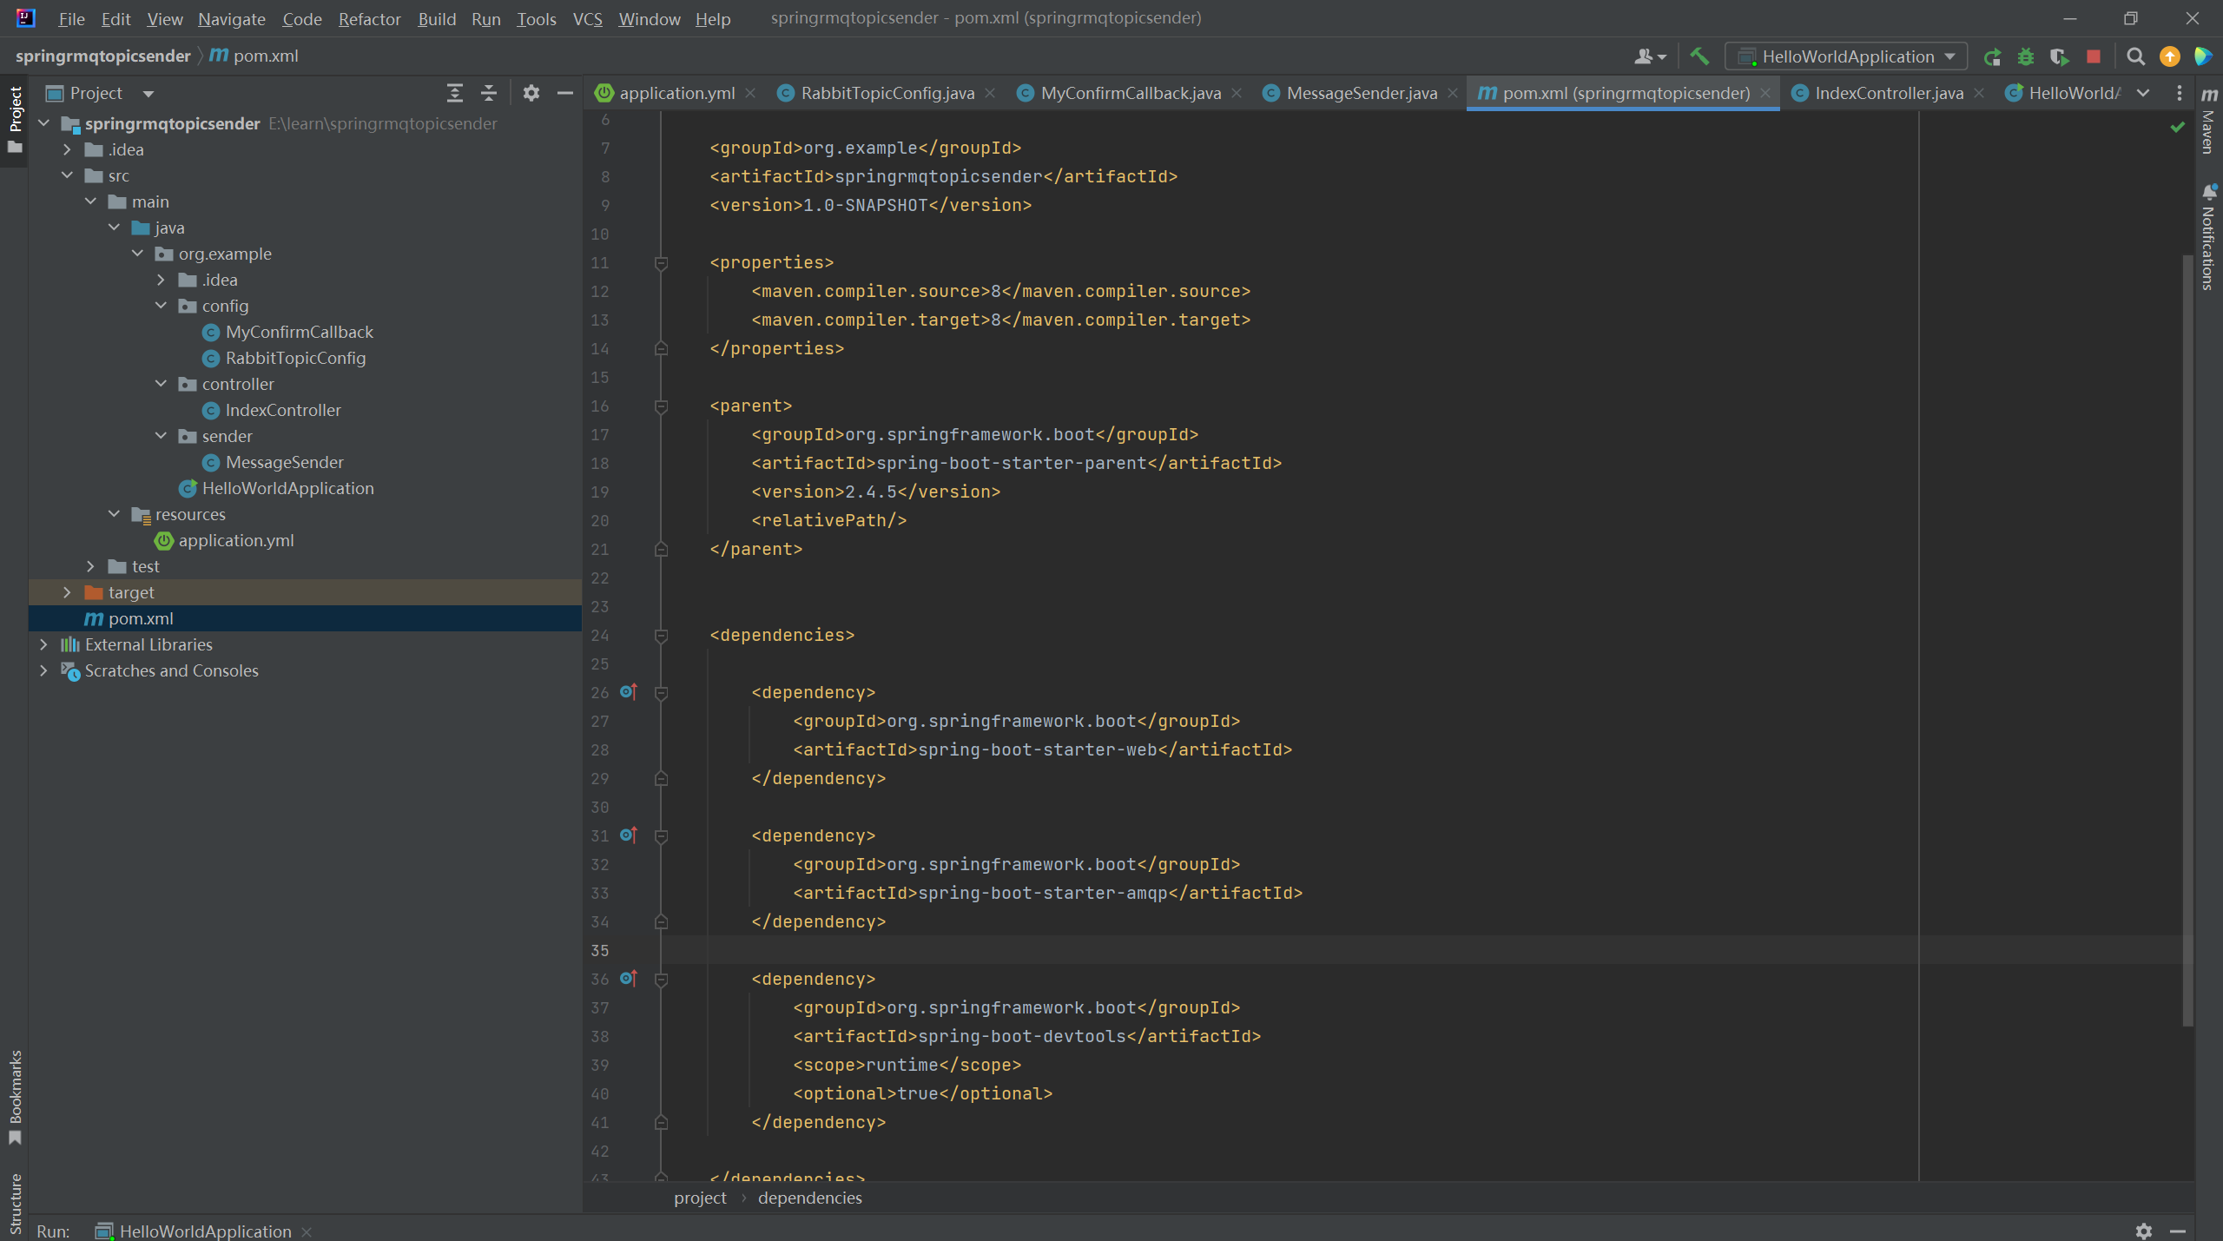The width and height of the screenshot is (2223, 1241).
Task: Click Collapse All icon in Project panel
Action: (x=489, y=93)
